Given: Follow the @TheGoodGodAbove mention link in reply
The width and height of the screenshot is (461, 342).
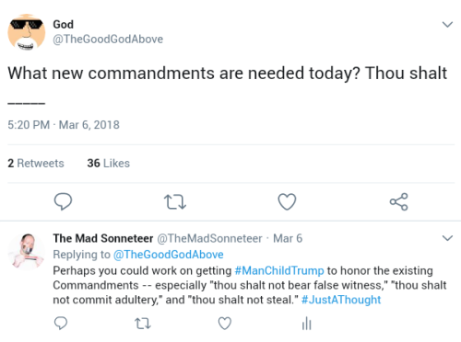Looking at the screenshot, I should tap(169, 255).
